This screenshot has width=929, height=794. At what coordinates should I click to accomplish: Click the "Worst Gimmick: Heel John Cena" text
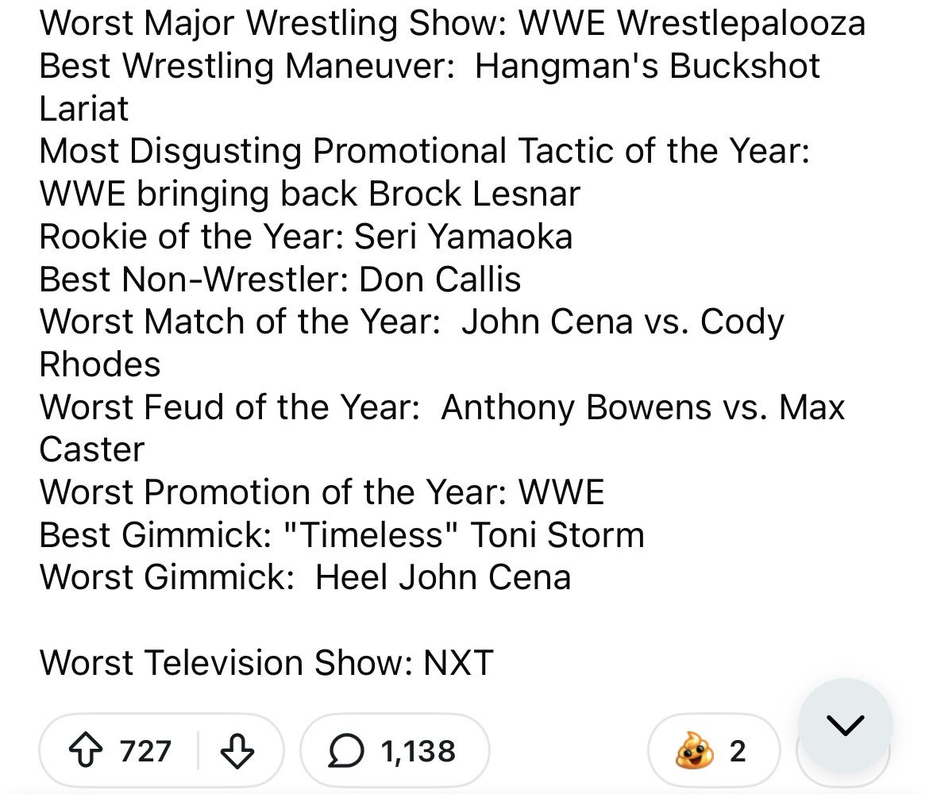tap(305, 576)
